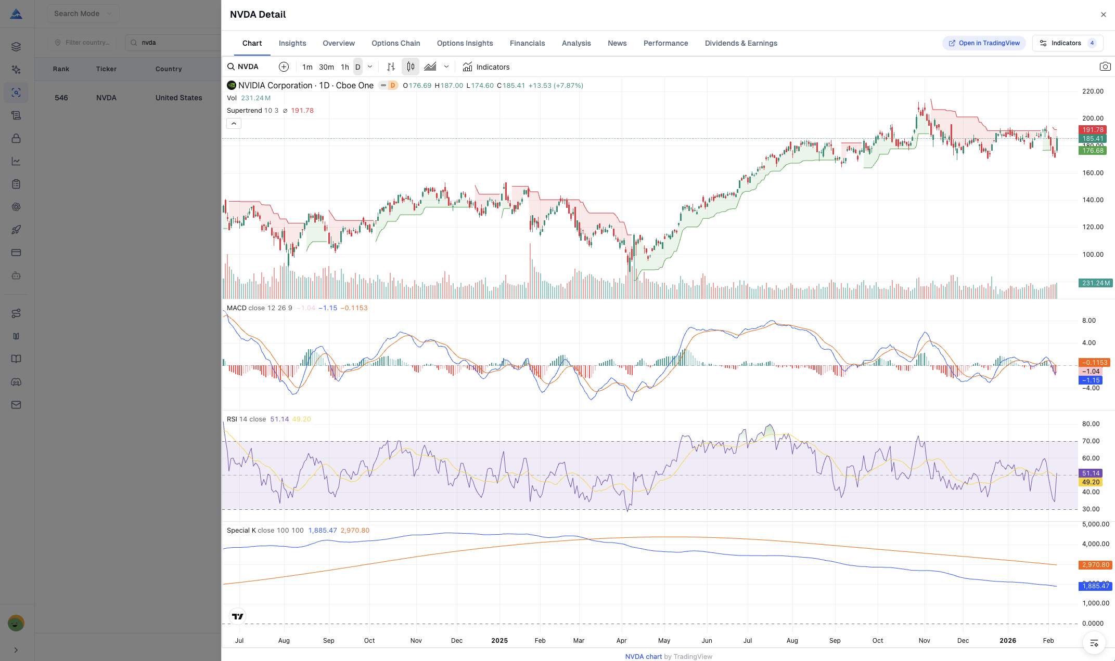Image resolution: width=1115 pixels, height=661 pixels.
Task: Open the Indicators icon on the chart toolbar
Action: [486, 67]
